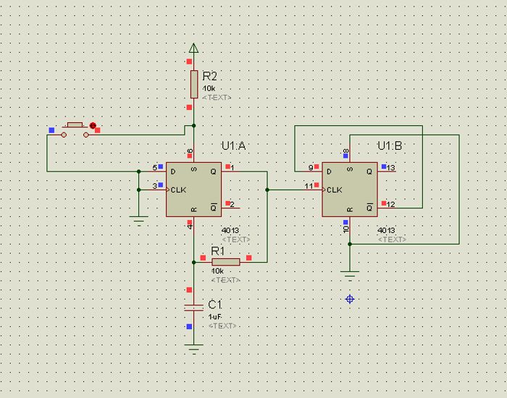
Task: Click the 10k value beside R2
Action: [209, 88]
